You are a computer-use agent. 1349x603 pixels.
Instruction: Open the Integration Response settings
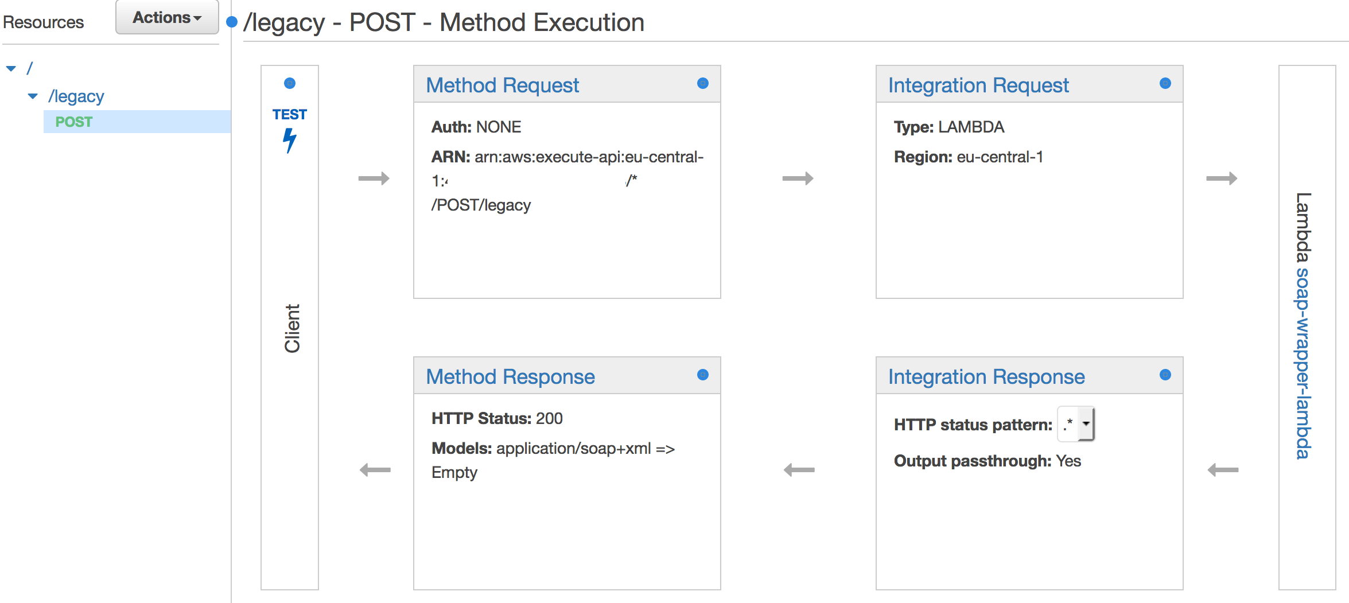(986, 377)
